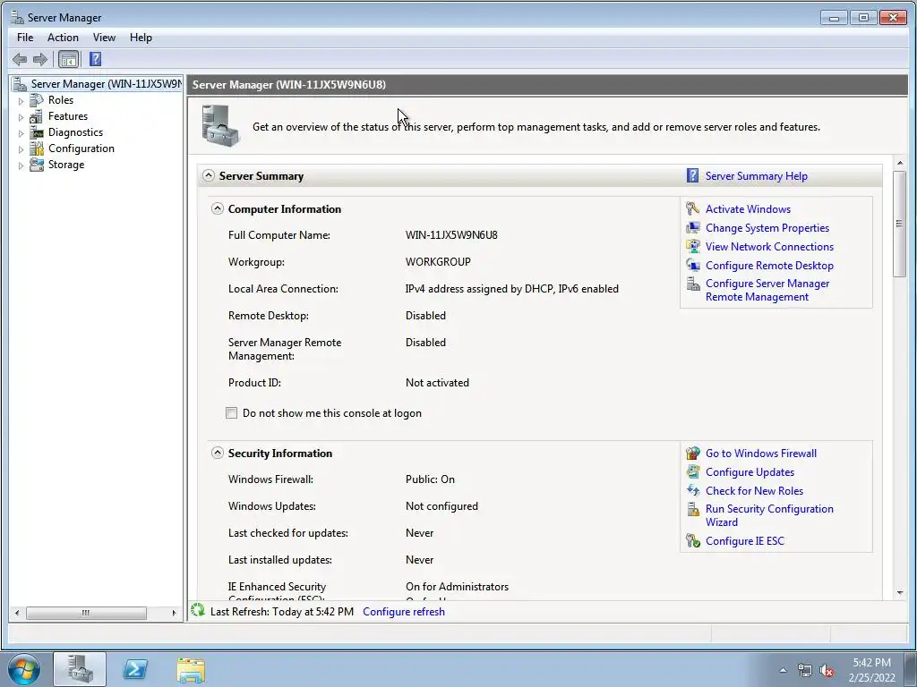Click the tree pane scroll left arrow

(17, 613)
